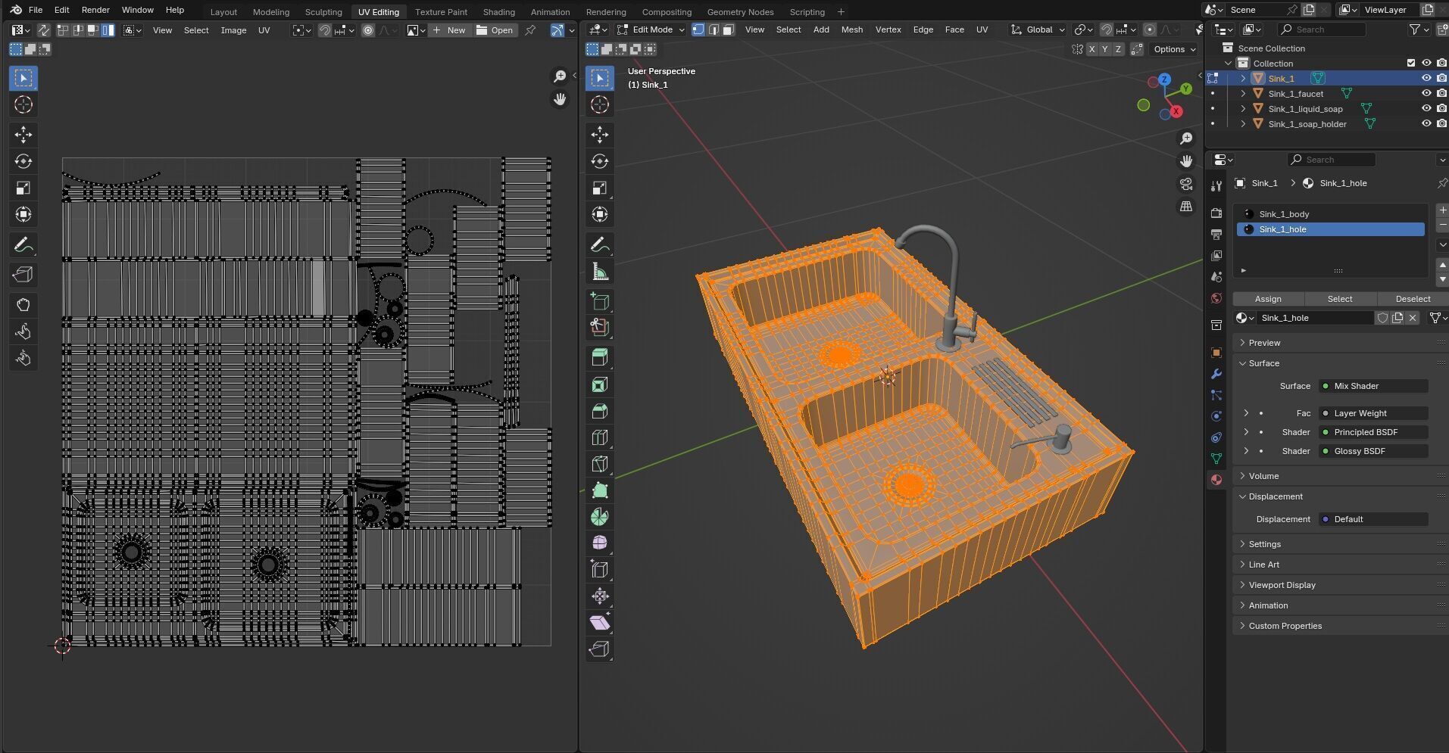The image size is (1449, 753).
Task: Activate the Annotate tool in the 3D viewport
Action: point(600,244)
